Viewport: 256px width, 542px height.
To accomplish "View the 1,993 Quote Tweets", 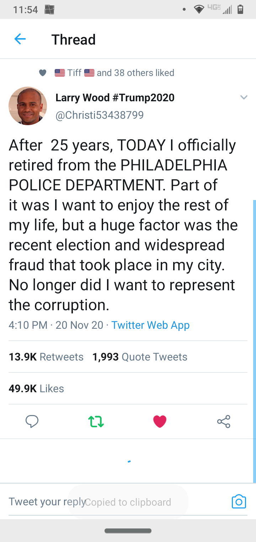I will point(140,357).
